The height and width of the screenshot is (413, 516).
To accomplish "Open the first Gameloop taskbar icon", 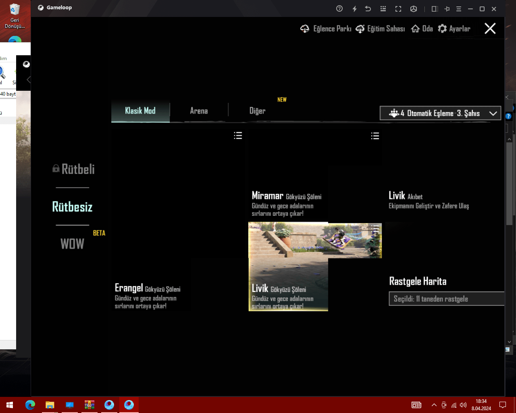I will (109, 405).
